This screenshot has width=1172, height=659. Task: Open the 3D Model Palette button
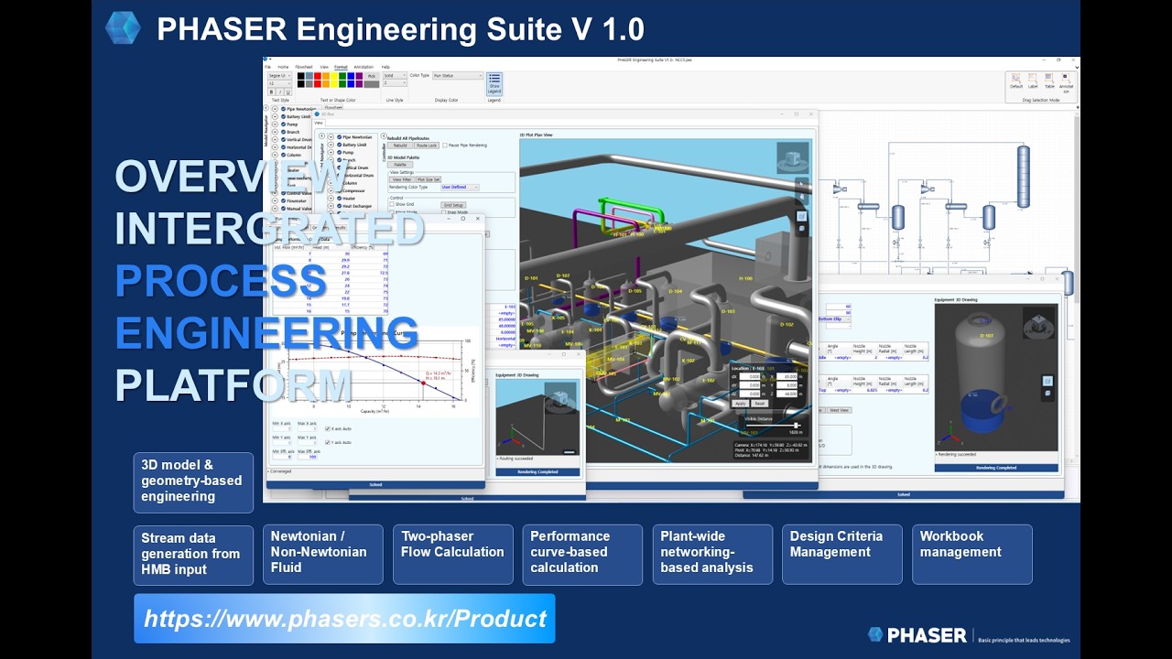[x=400, y=165]
